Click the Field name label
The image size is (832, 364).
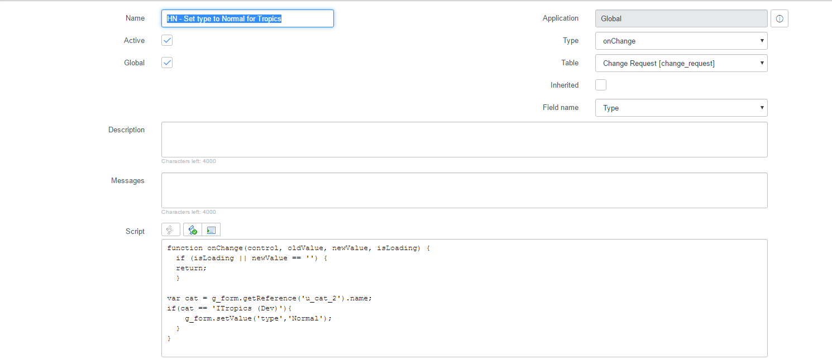(560, 107)
